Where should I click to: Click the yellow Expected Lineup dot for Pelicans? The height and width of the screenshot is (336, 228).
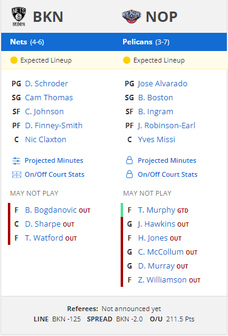tap(127, 60)
